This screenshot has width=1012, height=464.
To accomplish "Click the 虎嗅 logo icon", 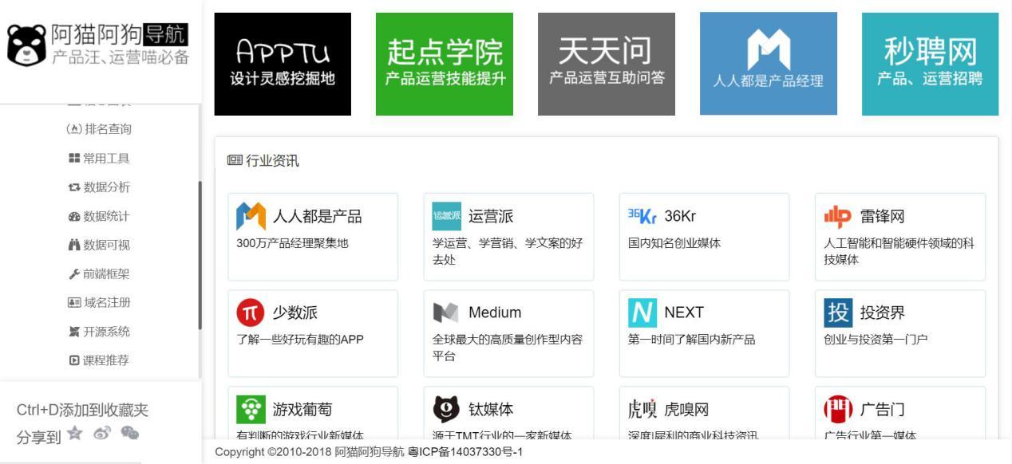I will [642, 410].
